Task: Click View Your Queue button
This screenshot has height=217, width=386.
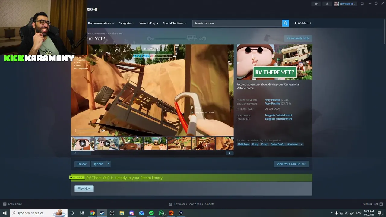Action: pyautogui.click(x=291, y=164)
